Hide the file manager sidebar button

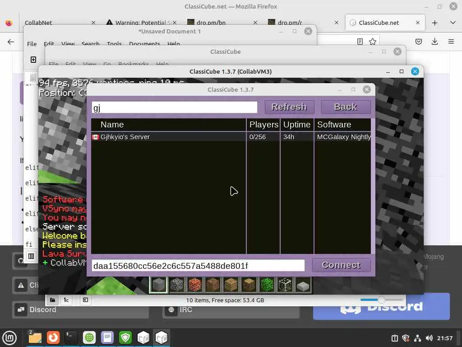pos(85,300)
